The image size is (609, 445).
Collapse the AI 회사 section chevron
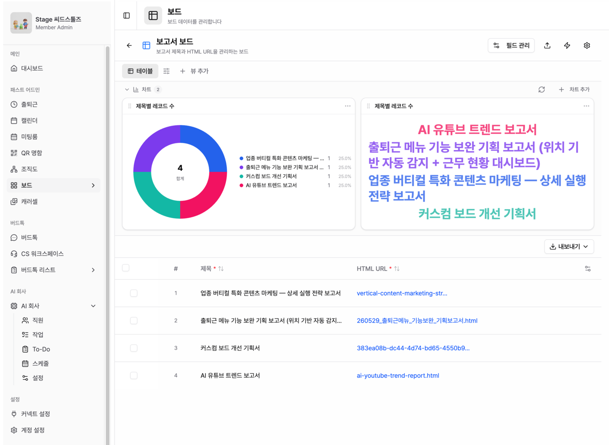tap(93, 306)
